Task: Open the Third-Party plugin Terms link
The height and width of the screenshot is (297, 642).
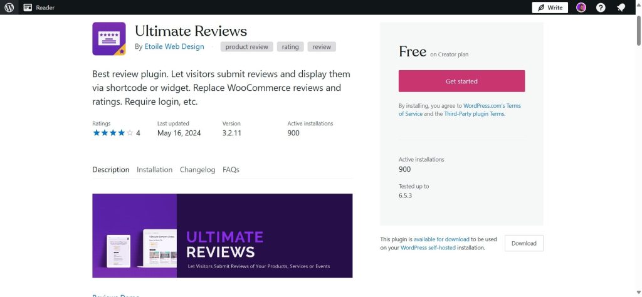Action: pos(474,114)
